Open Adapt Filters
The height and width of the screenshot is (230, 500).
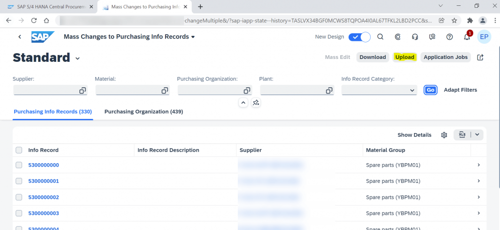[x=460, y=90]
